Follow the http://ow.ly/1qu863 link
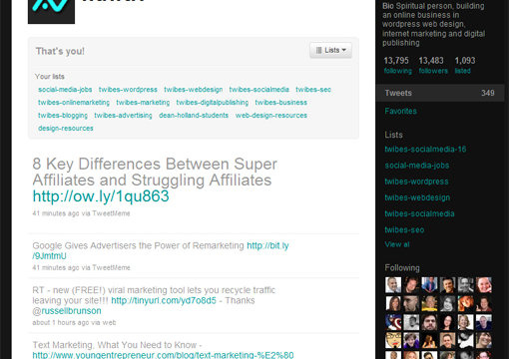The width and height of the screenshot is (509, 359). (x=101, y=196)
